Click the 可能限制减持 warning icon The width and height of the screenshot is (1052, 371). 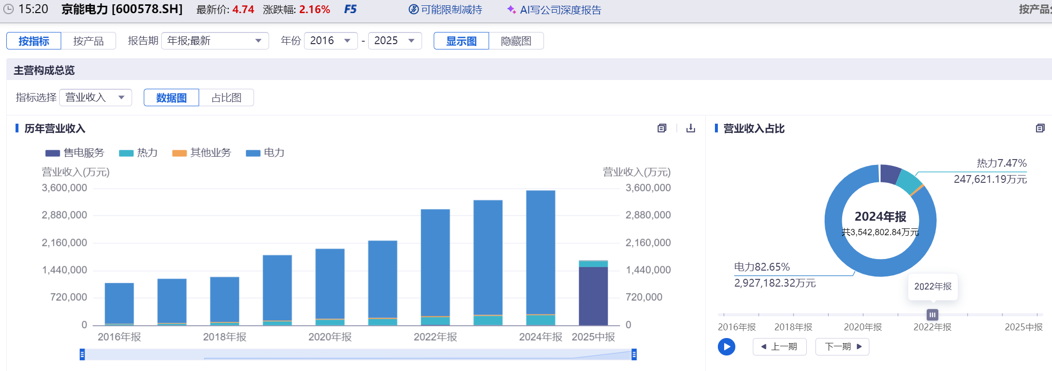[x=413, y=10]
